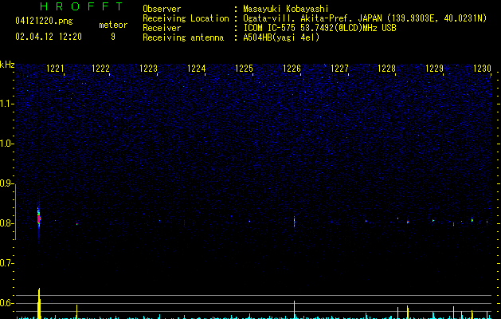
Task: Click the 1.1 kHz frequency label
Action: 6,104
